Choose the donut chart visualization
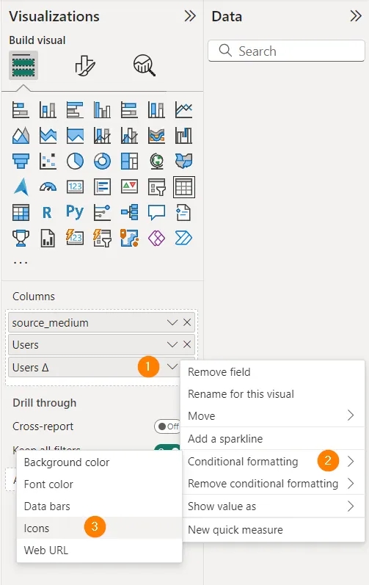369x585 pixels. point(102,161)
